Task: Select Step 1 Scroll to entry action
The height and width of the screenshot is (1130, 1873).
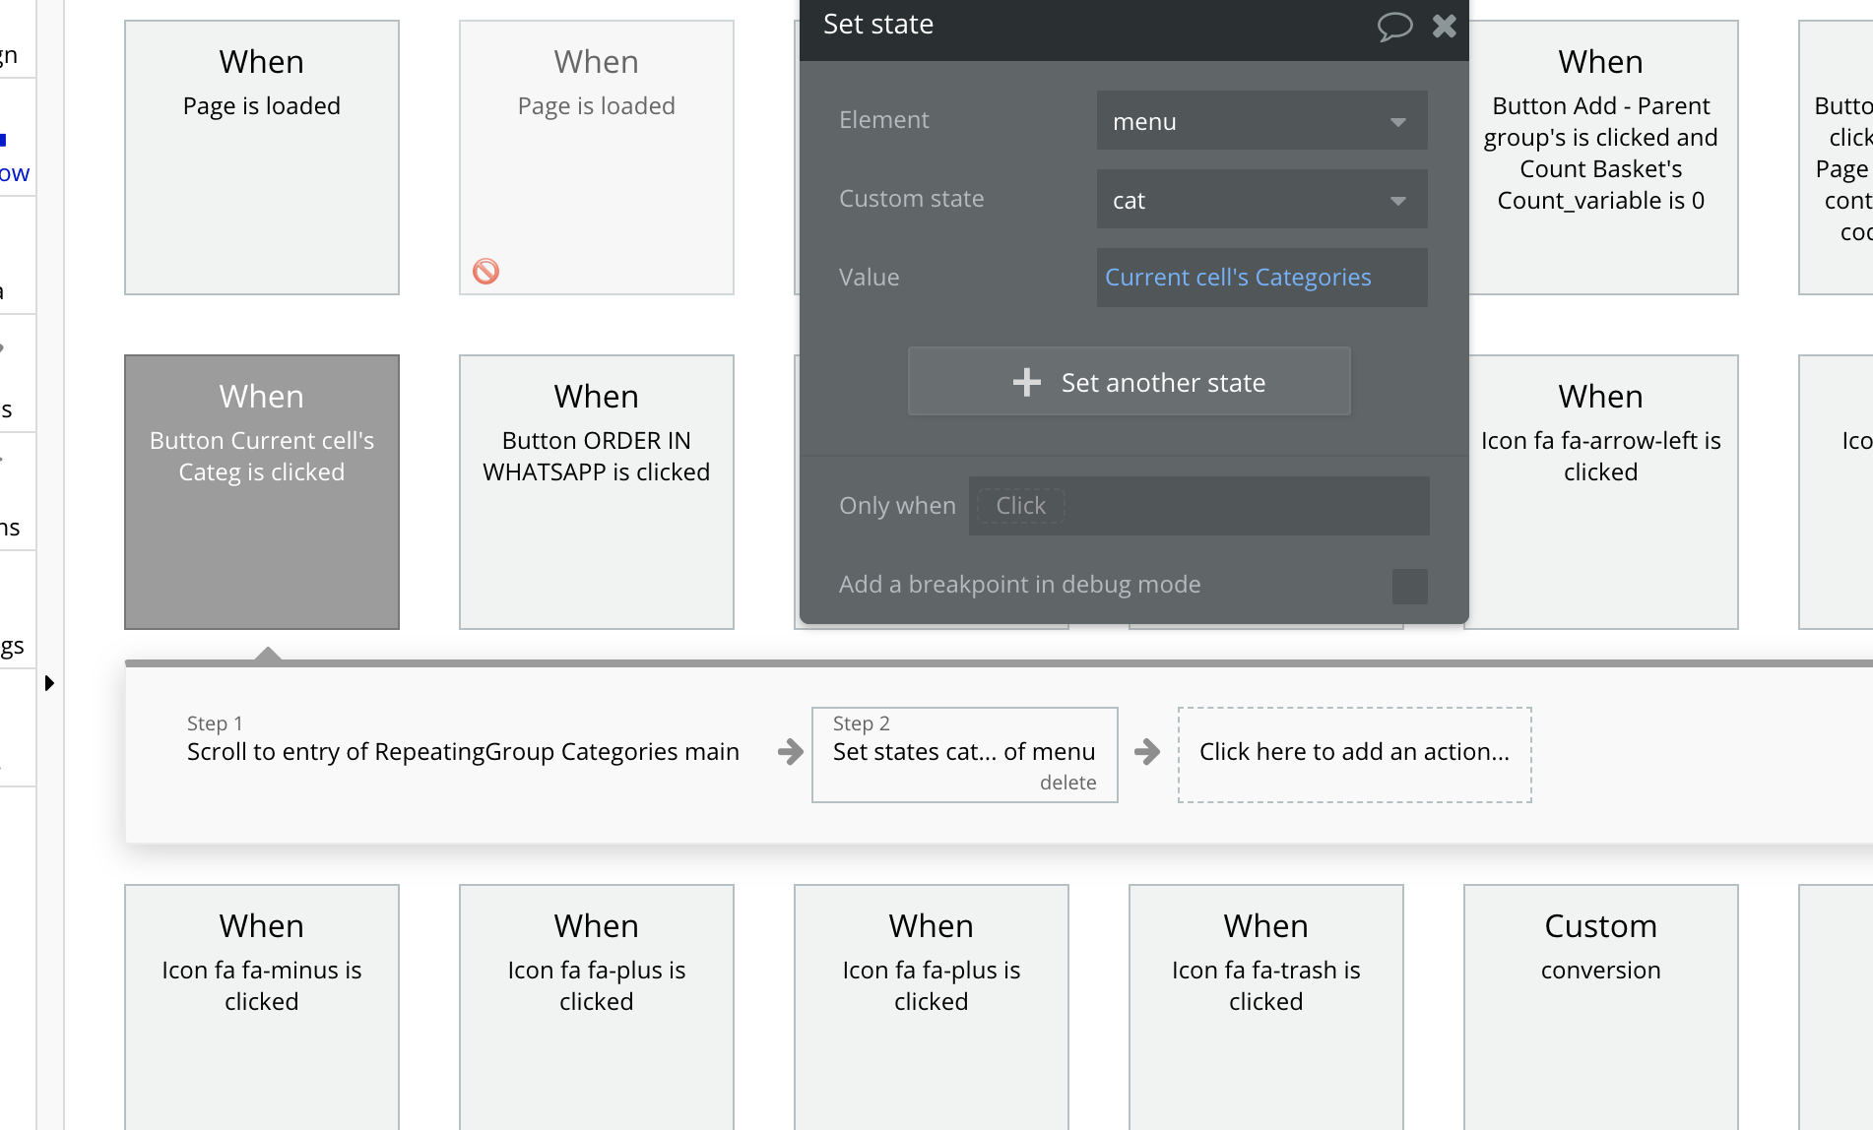Action: click(x=463, y=752)
